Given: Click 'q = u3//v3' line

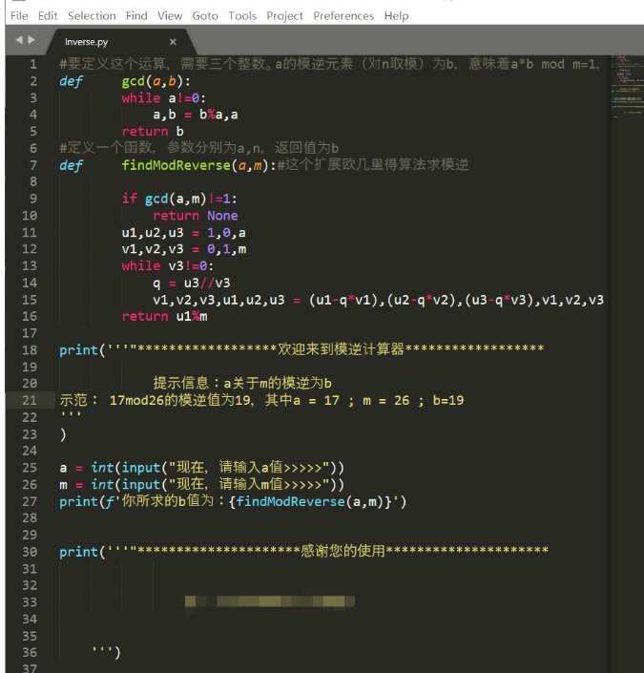Looking at the screenshot, I should [x=192, y=283].
